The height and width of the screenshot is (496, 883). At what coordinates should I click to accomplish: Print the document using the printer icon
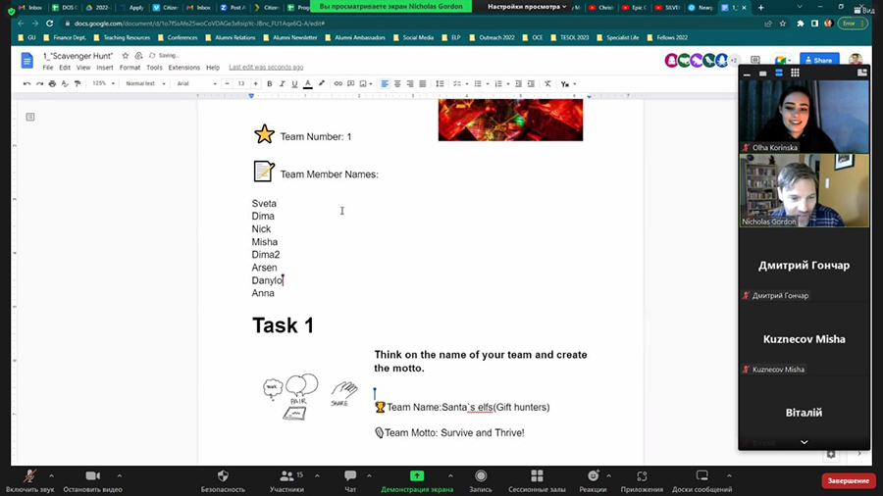tap(52, 83)
